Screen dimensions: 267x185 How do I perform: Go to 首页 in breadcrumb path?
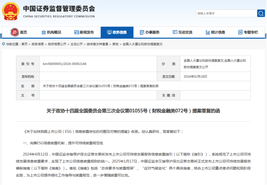pyautogui.click(x=24, y=44)
